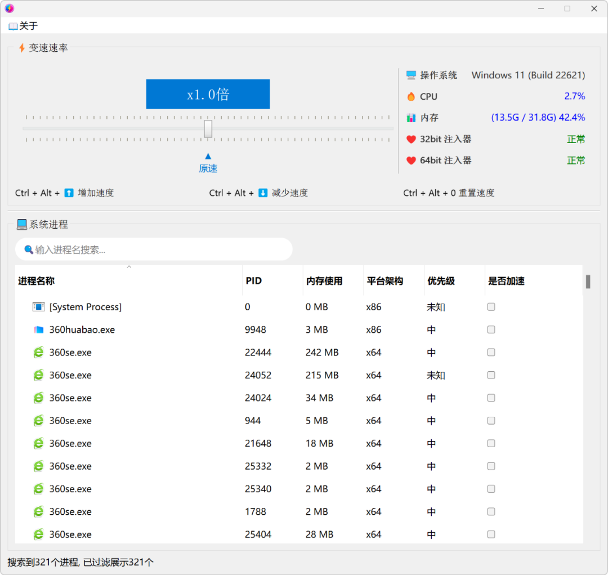Sort by 进程名称 column header
The image size is (608, 575).
point(128,281)
